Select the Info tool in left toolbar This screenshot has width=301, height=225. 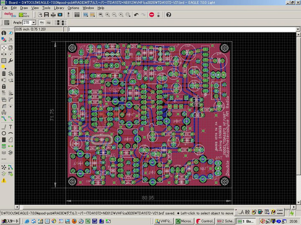[4, 33]
